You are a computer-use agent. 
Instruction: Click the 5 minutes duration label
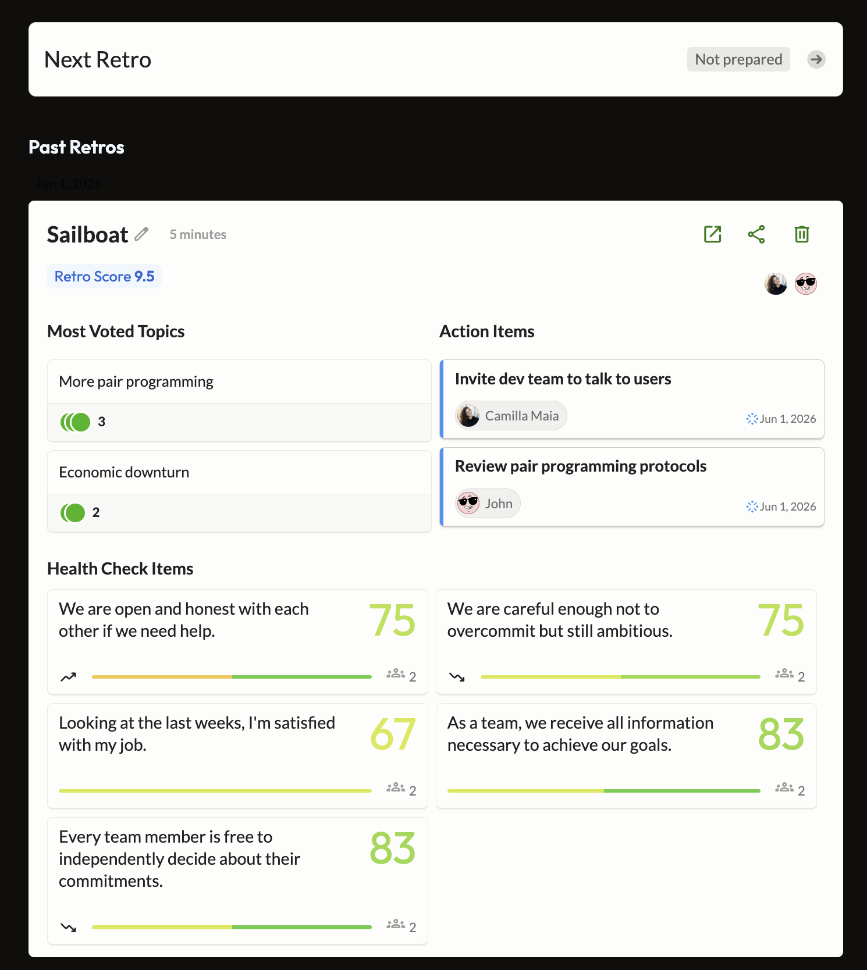[x=198, y=234]
